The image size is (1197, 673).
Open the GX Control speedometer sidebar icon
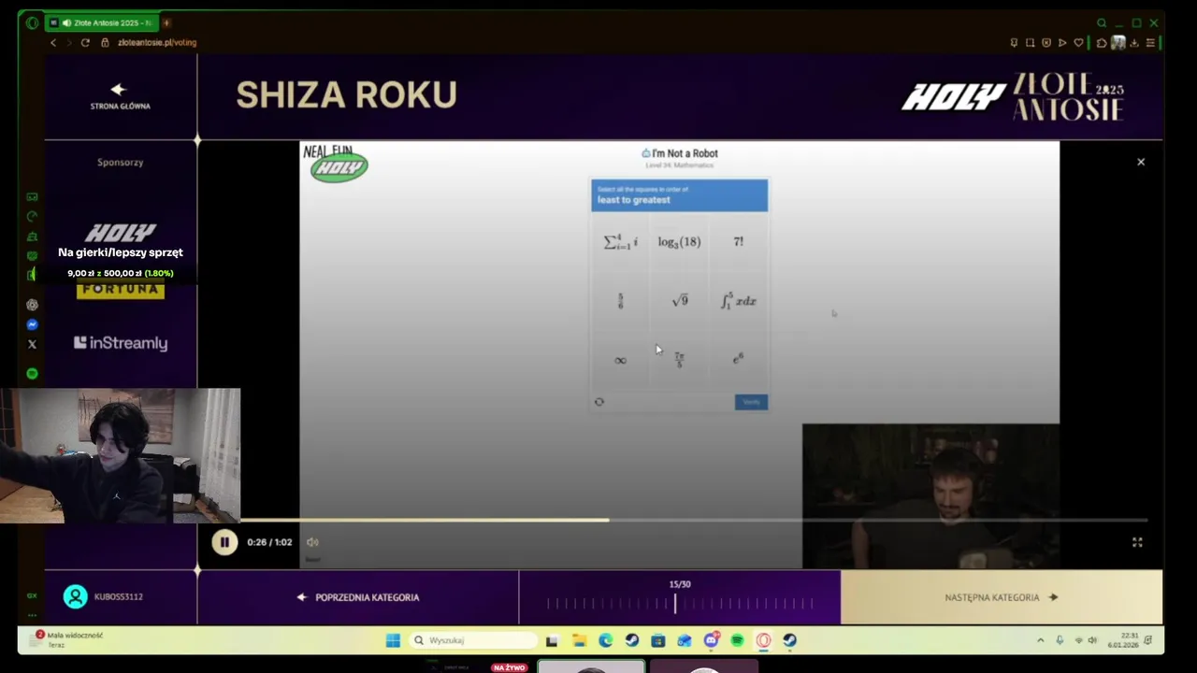(x=32, y=216)
